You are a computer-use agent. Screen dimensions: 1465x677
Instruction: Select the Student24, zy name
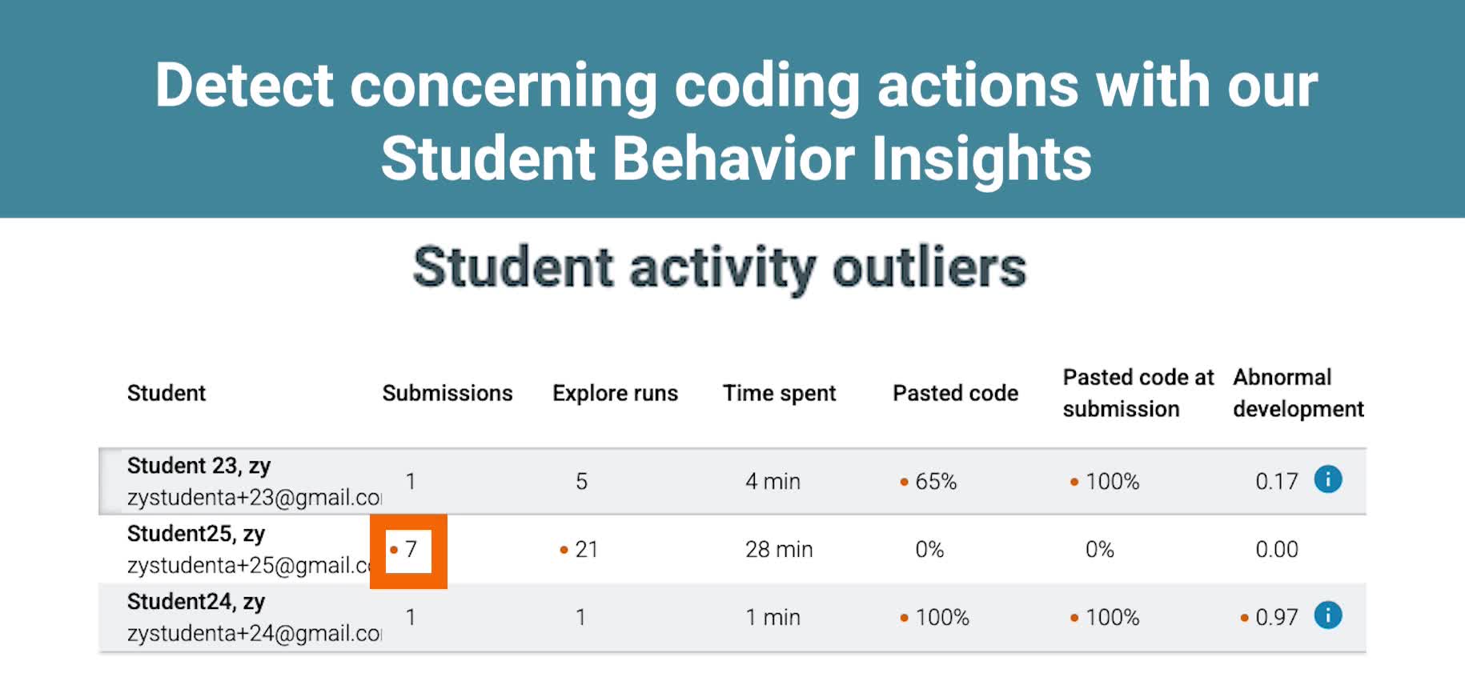click(x=195, y=602)
